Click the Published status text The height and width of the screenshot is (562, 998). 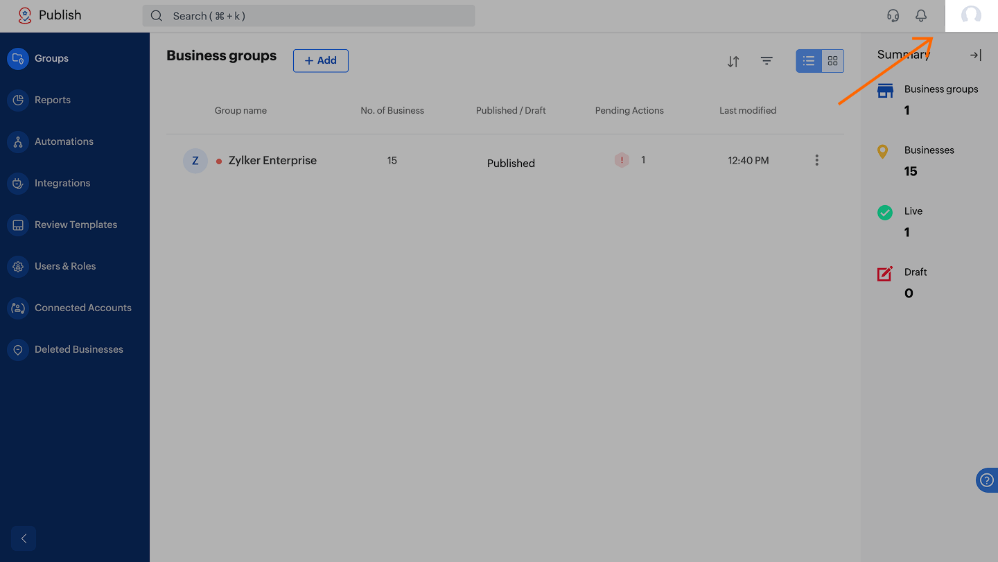point(511,163)
